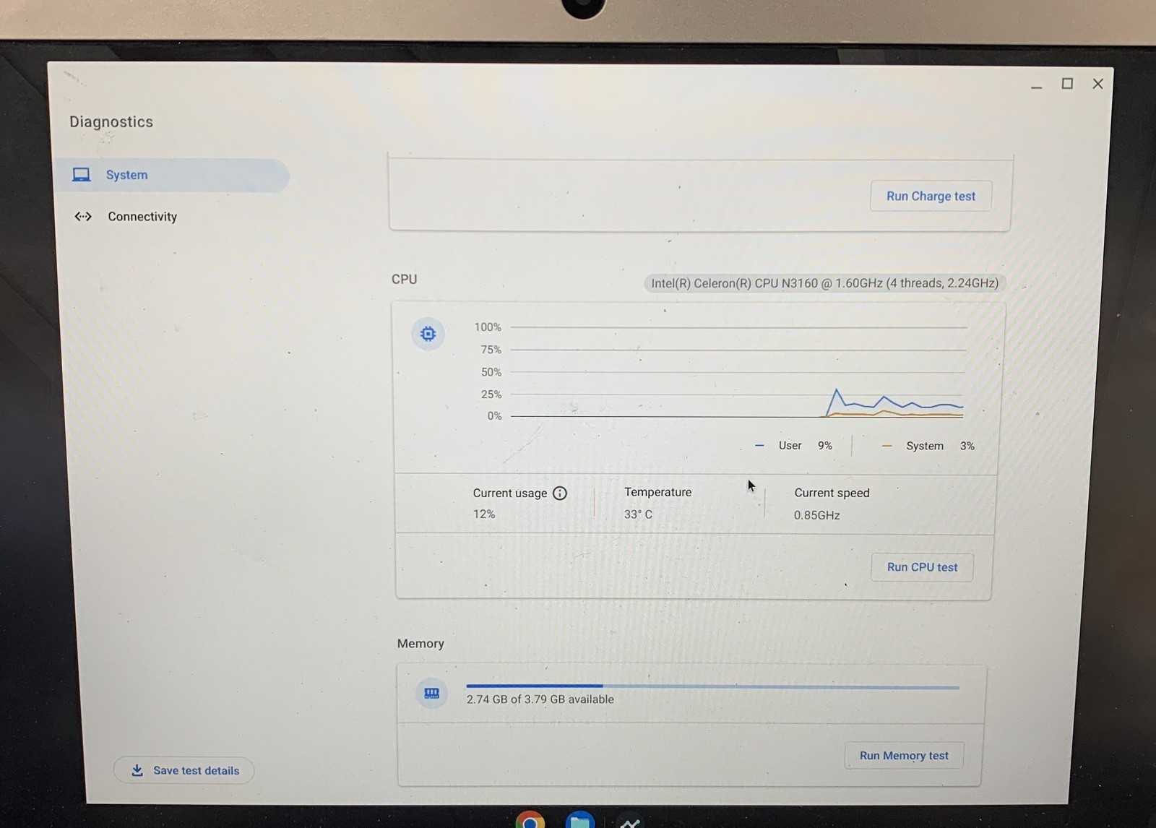Click the Memory section heading
This screenshot has height=828, width=1156.
420,643
